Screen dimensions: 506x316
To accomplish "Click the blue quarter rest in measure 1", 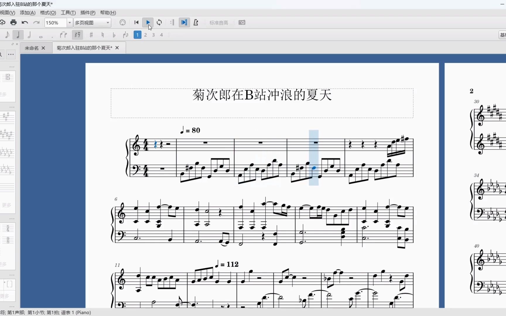I will point(155,144).
